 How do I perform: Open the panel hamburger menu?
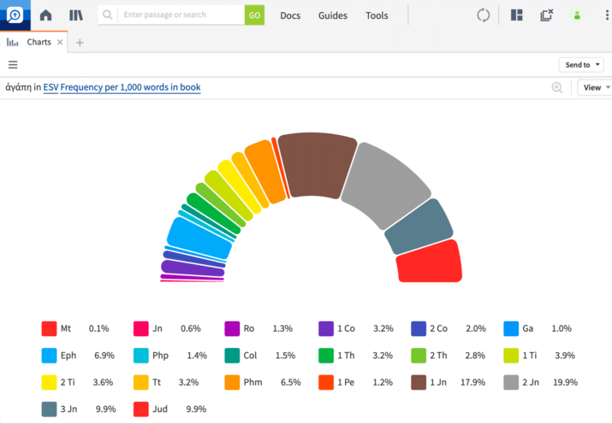coord(13,64)
